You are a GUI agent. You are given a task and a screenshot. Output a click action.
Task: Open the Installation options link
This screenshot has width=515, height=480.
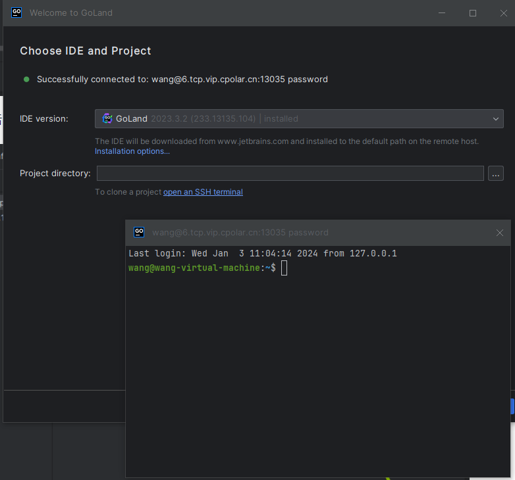(x=132, y=151)
